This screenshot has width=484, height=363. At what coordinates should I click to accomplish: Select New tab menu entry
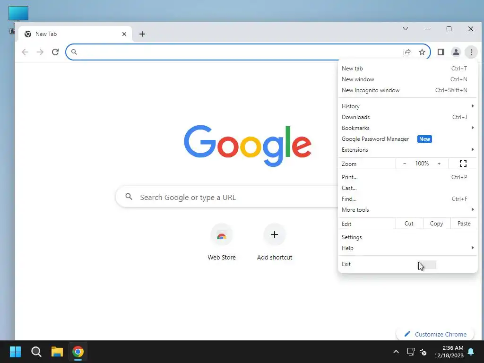tap(407, 69)
